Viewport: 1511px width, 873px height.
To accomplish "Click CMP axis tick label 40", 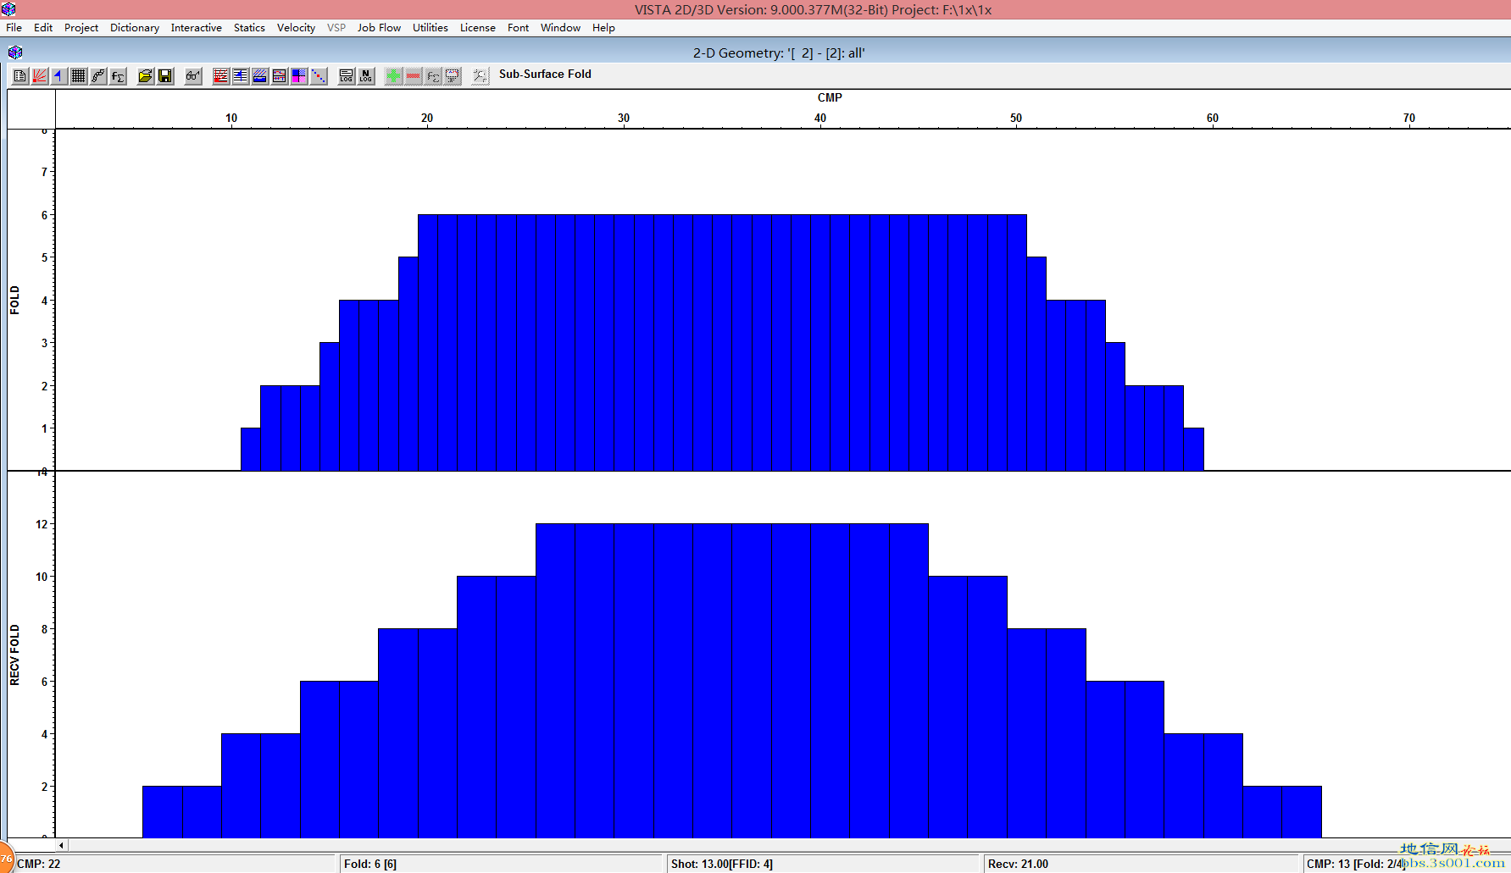I will (x=820, y=119).
